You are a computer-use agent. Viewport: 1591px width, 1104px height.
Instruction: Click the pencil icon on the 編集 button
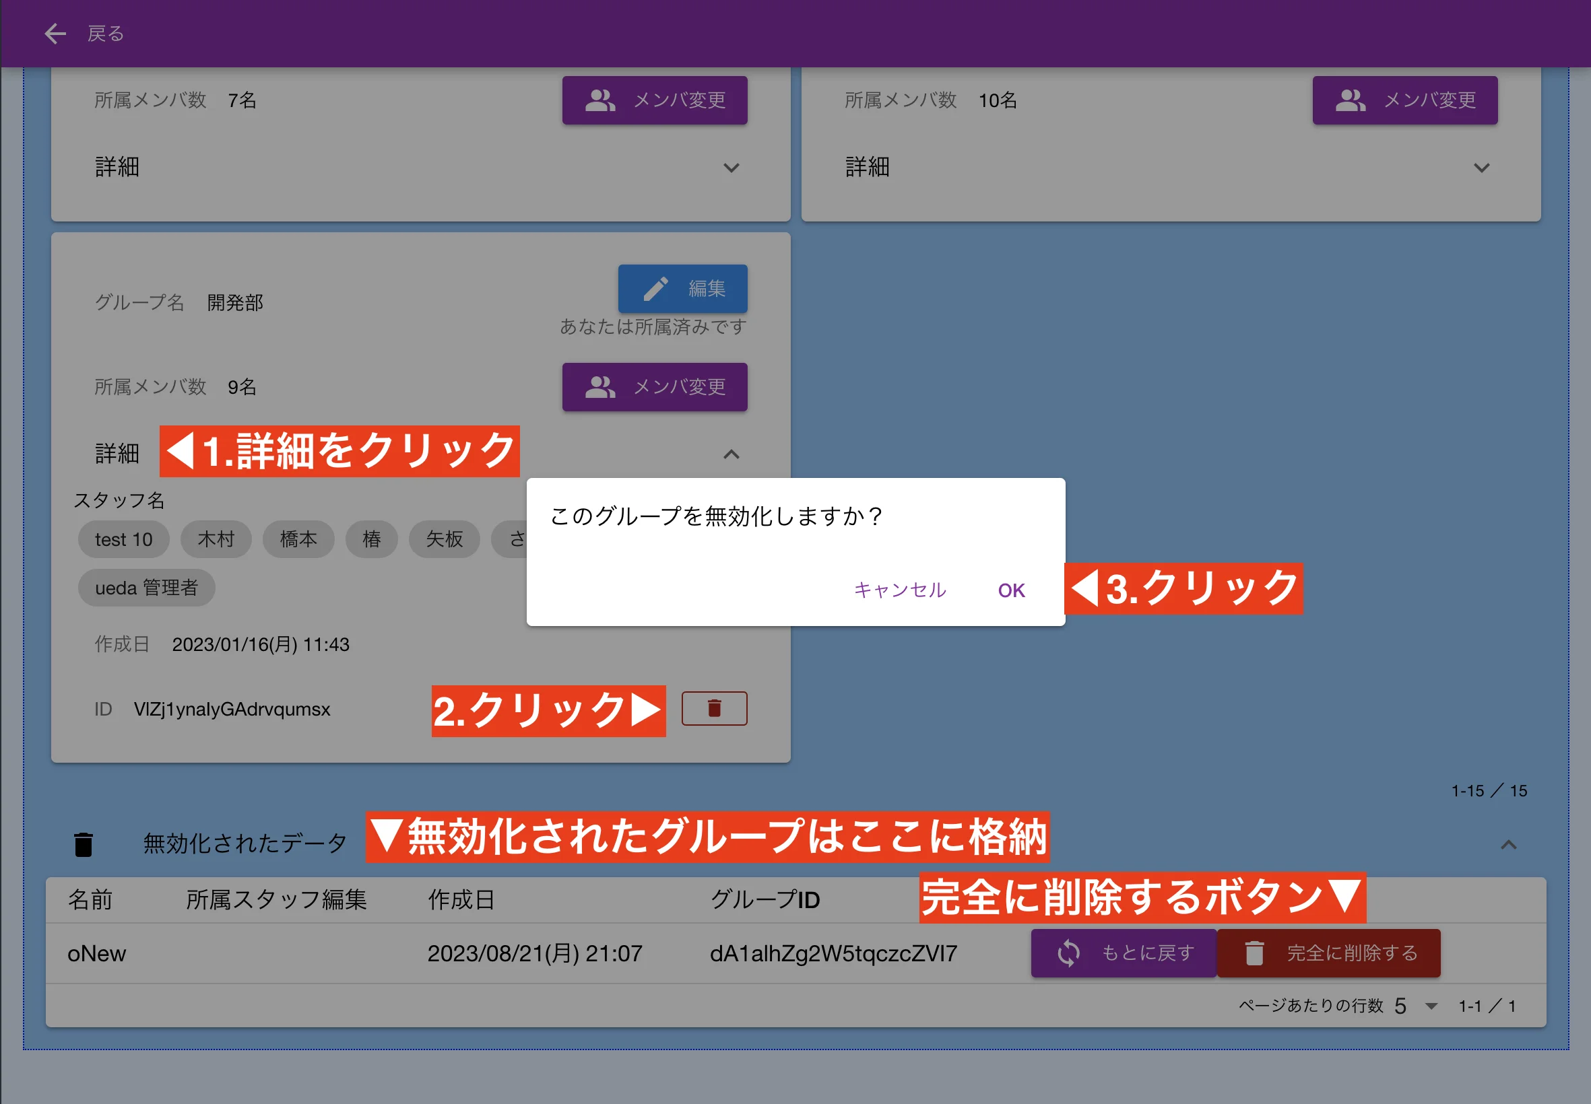click(x=656, y=288)
